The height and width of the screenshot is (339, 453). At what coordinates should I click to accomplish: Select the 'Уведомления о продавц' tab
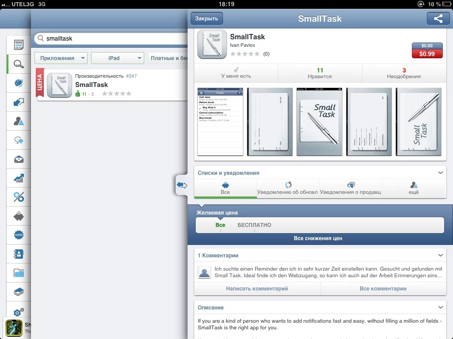pyautogui.click(x=351, y=188)
